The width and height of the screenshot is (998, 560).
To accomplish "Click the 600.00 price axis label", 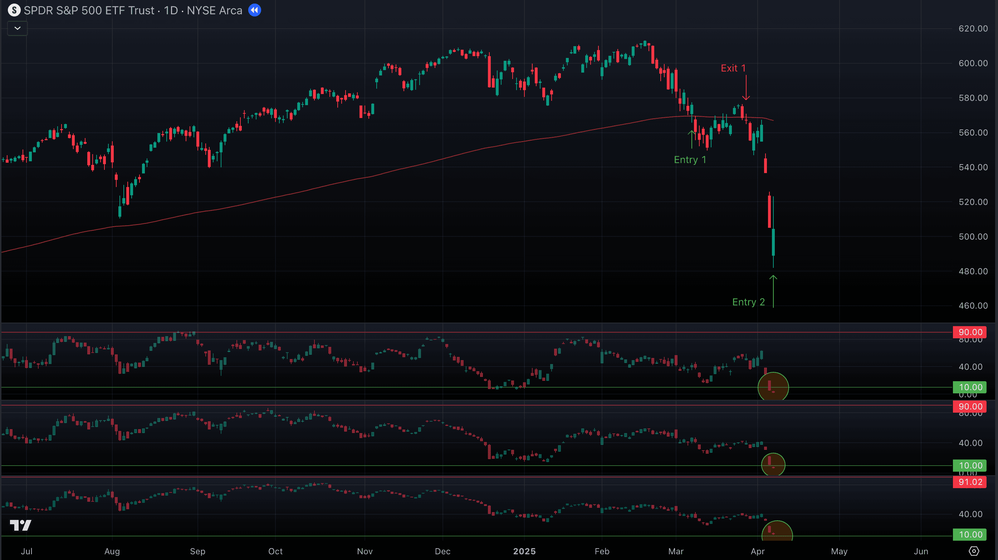I will click(x=973, y=63).
